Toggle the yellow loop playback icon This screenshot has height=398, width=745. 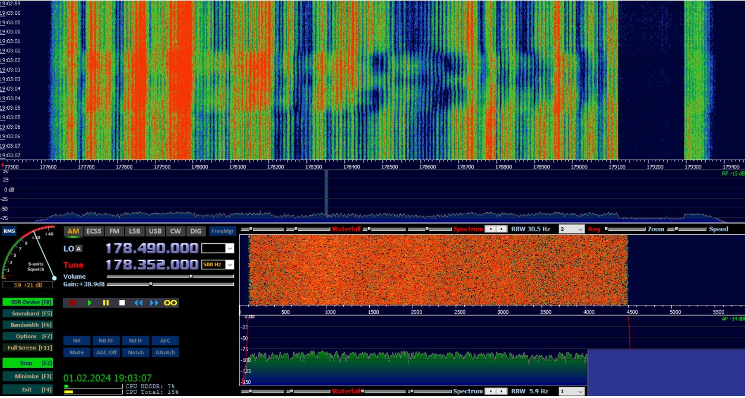point(171,303)
